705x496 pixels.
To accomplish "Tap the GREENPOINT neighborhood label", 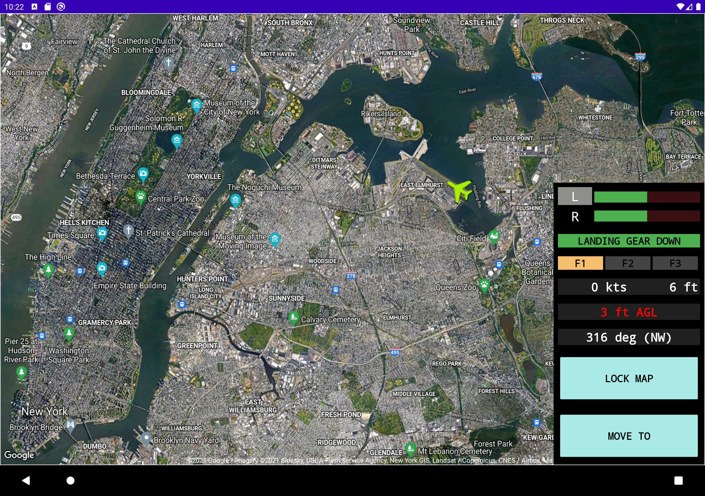I will (197, 346).
